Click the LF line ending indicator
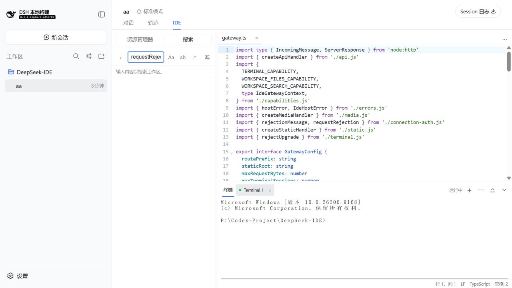The height and width of the screenshot is (288, 512). click(463, 284)
